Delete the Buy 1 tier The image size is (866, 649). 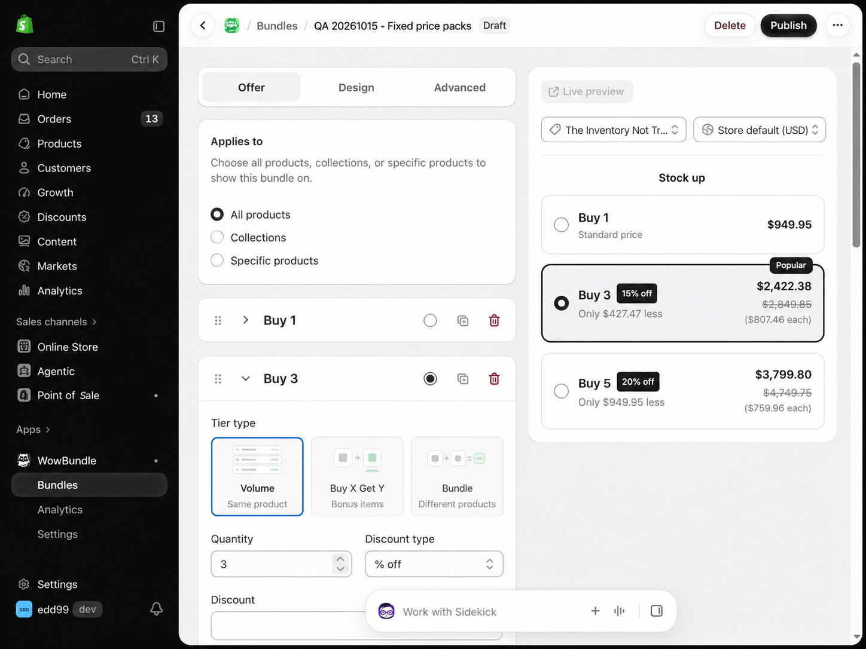(x=494, y=321)
